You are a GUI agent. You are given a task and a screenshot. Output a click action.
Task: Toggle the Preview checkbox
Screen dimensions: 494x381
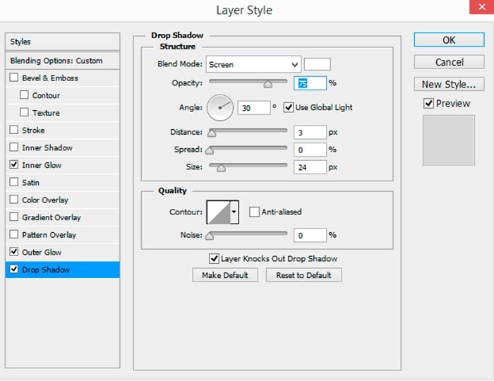[x=428, y=104]
